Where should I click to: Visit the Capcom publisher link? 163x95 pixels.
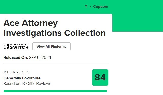(101, 7)
